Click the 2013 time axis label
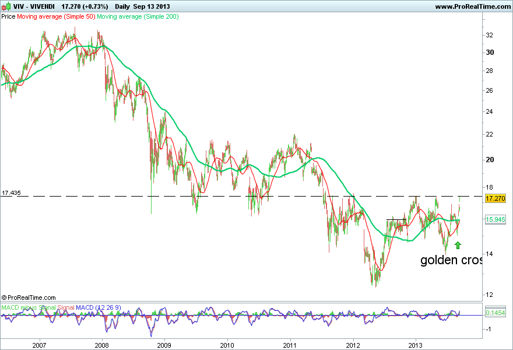This screenshot has width=513, height=350. 416,345
